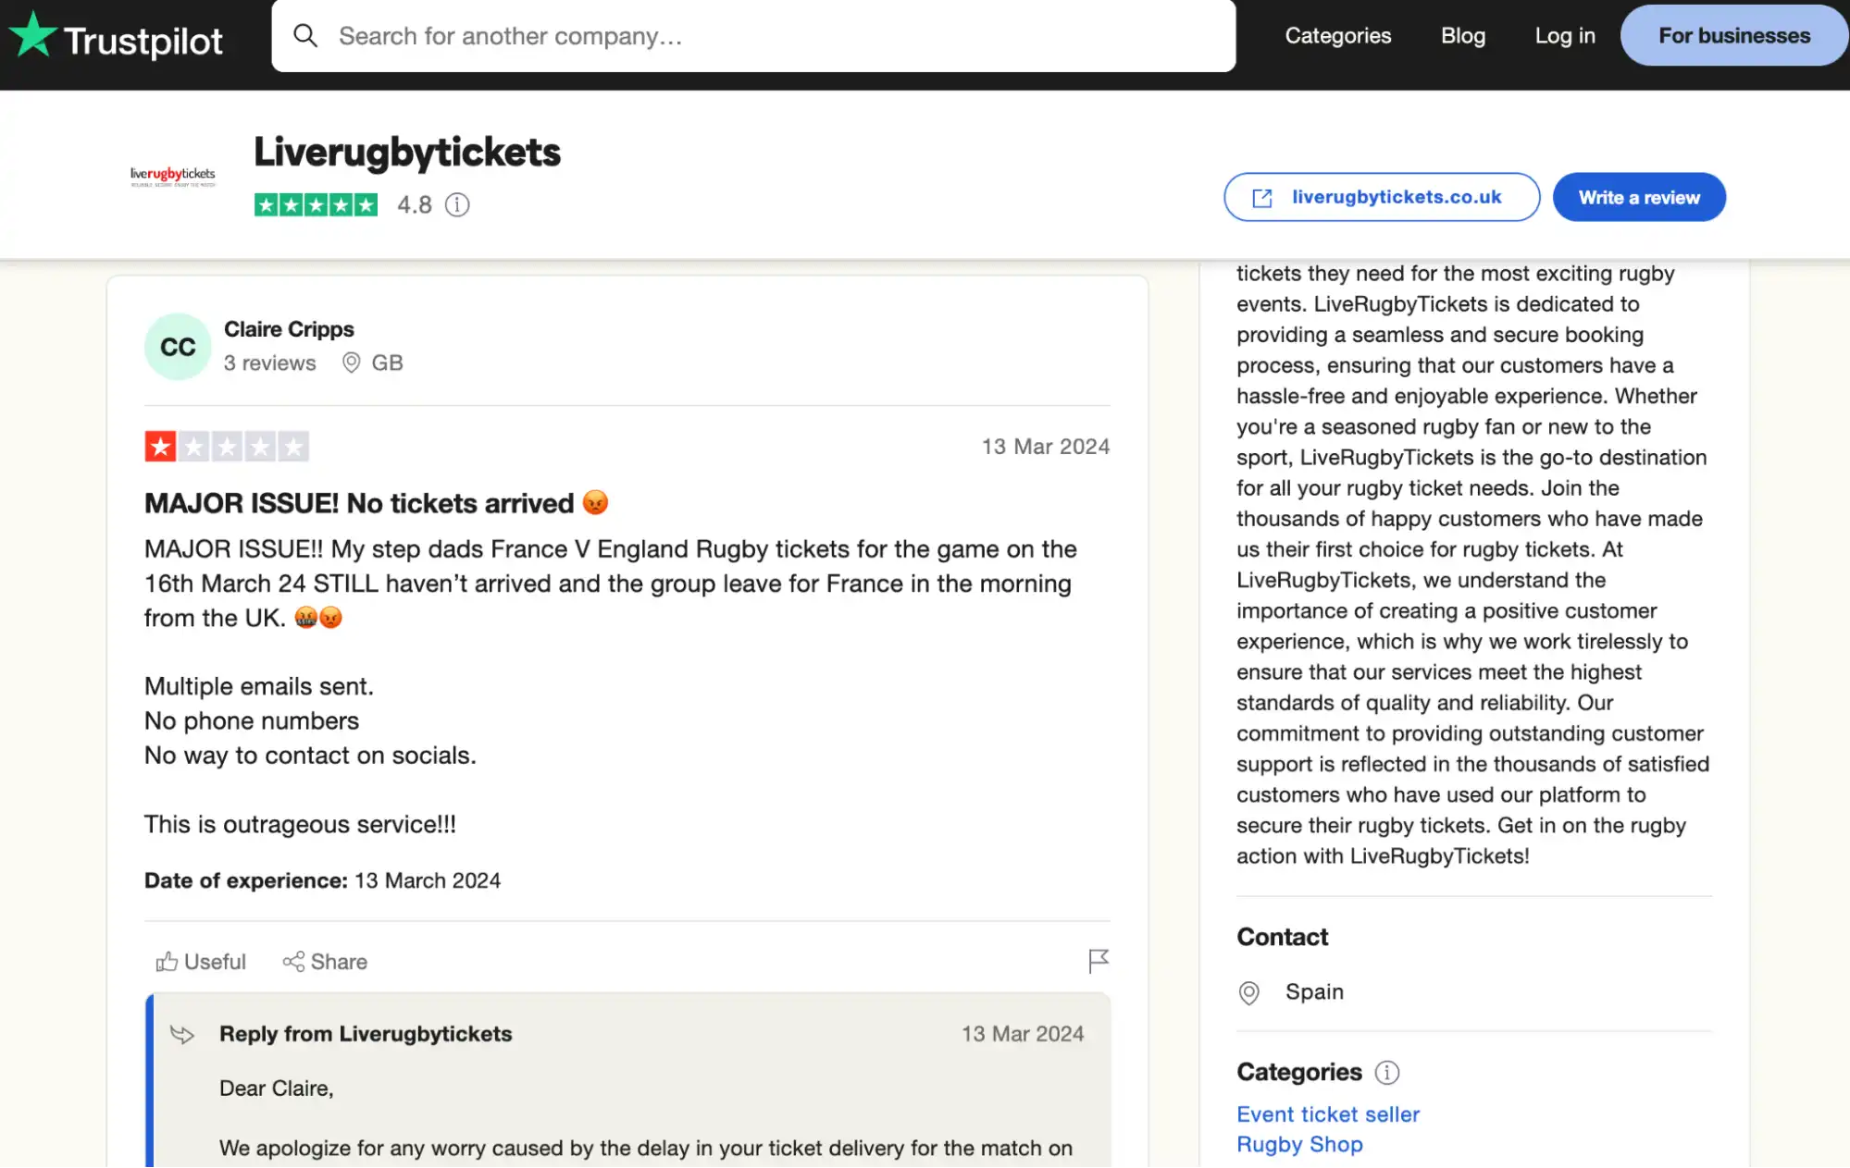Viewport: 1850px width, 1168px height.
Task: Click the external link icon for liverugbytickets.co.uk
Action: point(1263,198)
